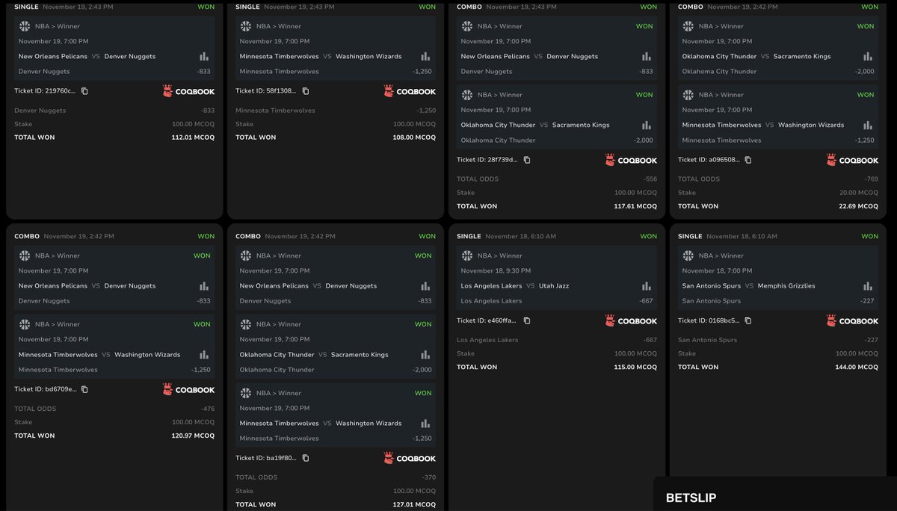This screenshot has height=511, width=897.
Task: Click the -370 total odds value
Action: point(428,477)
